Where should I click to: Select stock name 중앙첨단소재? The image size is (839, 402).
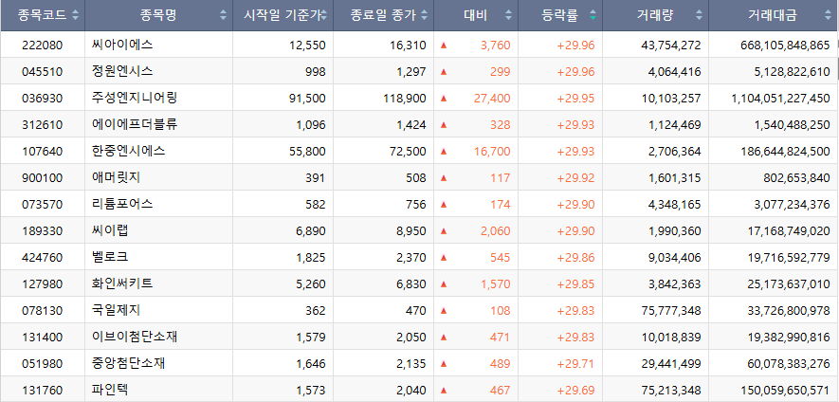[x=128, y=363]
